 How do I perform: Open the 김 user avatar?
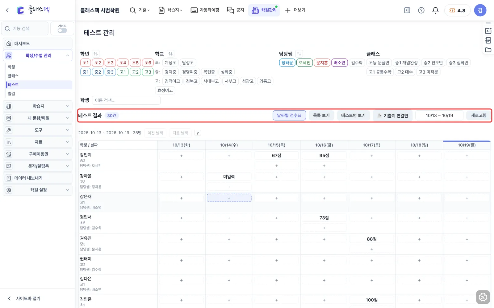coord(480,10)
